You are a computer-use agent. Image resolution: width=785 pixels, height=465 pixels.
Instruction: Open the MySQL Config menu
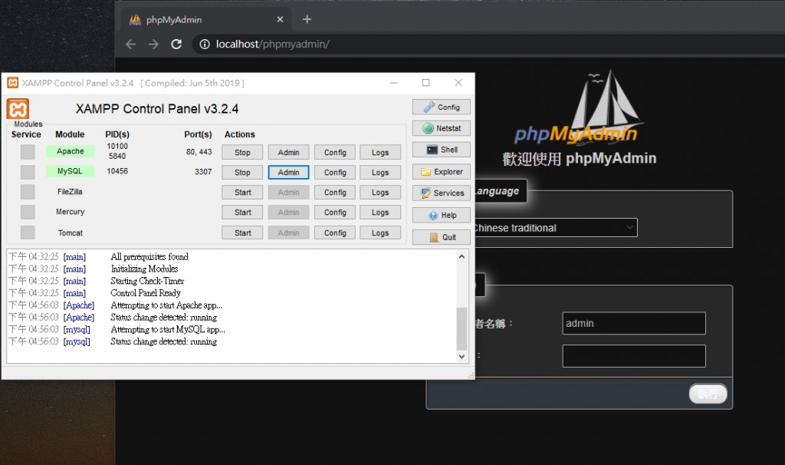335,173
